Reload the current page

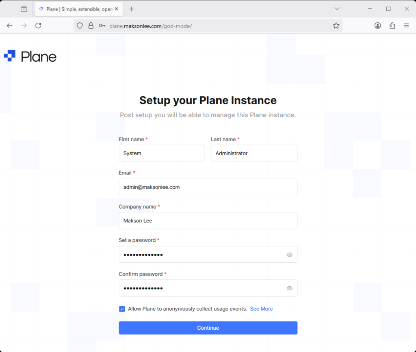tap(39, 26)
